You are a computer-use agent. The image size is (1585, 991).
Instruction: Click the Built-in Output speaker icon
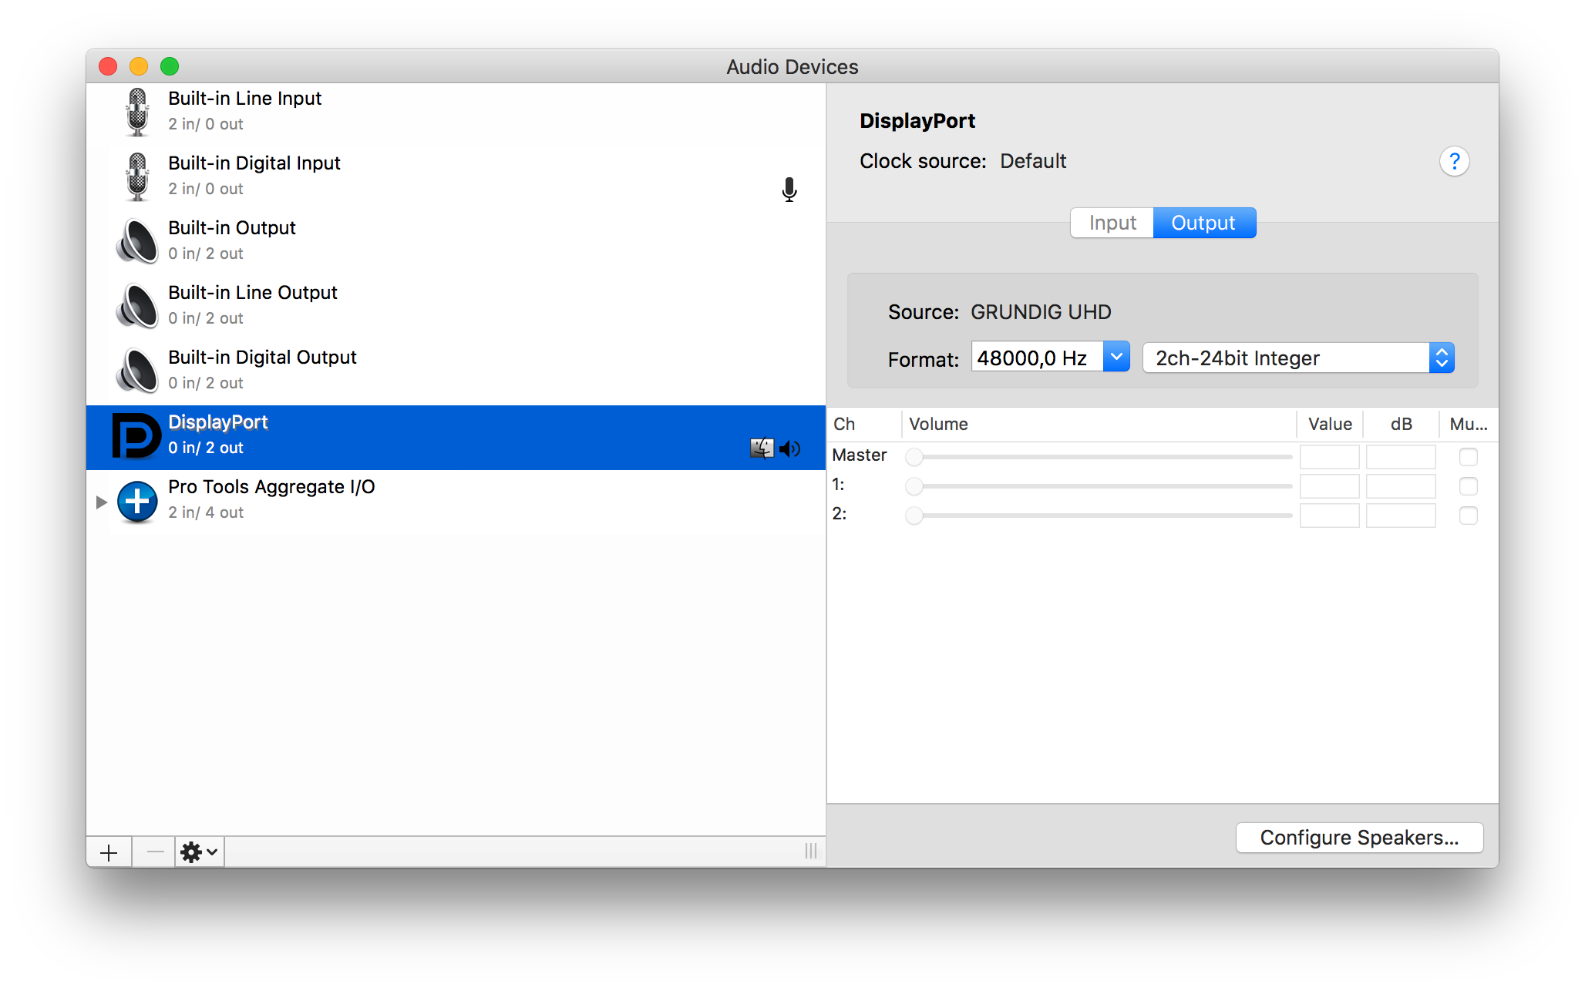(x=137, y=241)
